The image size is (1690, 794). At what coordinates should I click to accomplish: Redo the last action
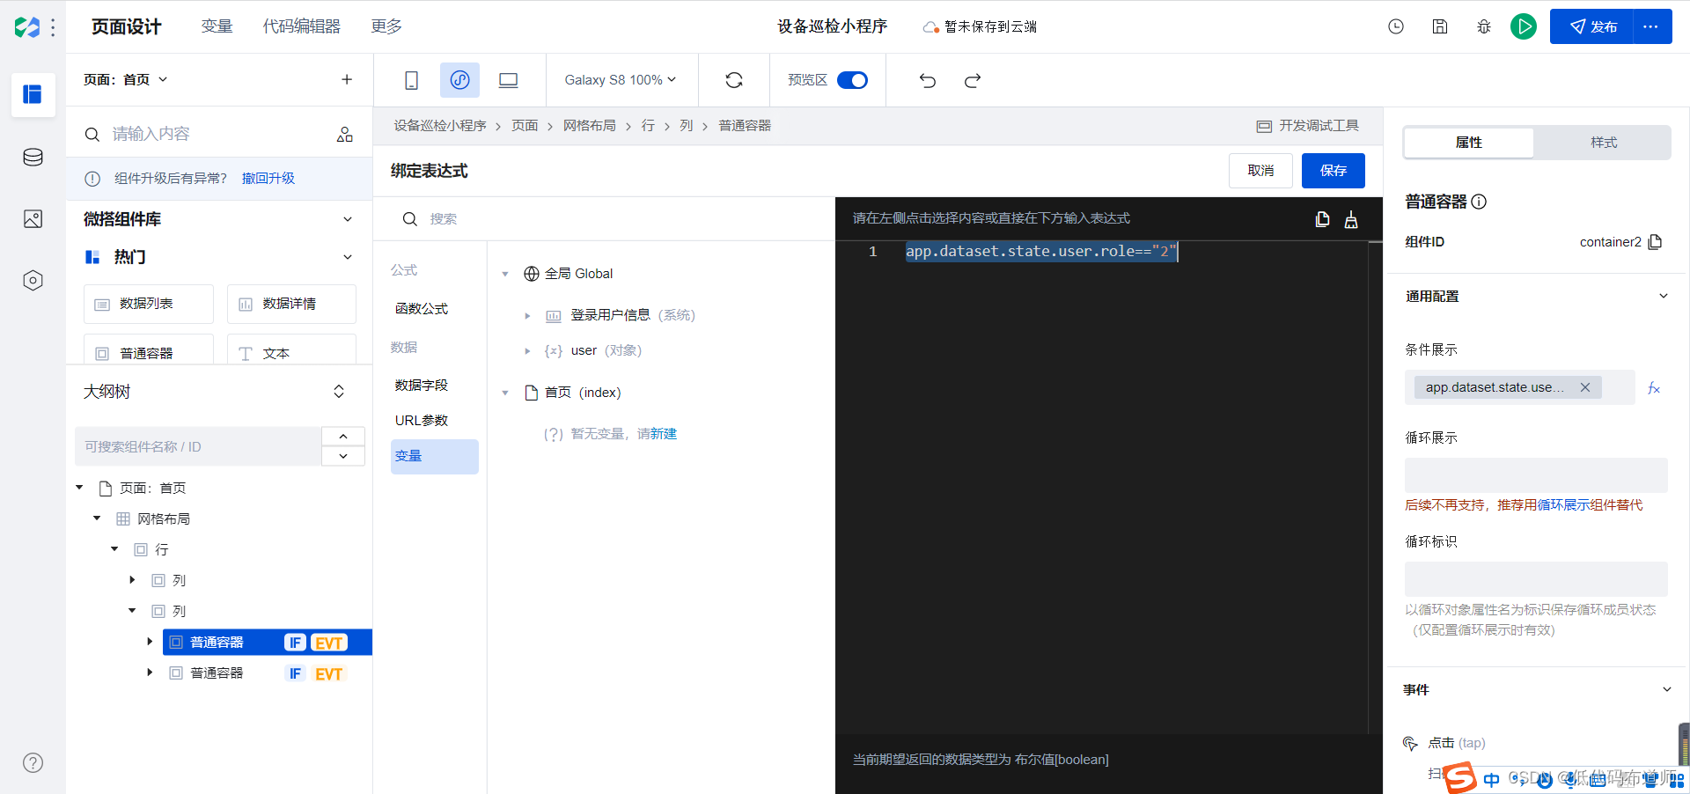973,80
